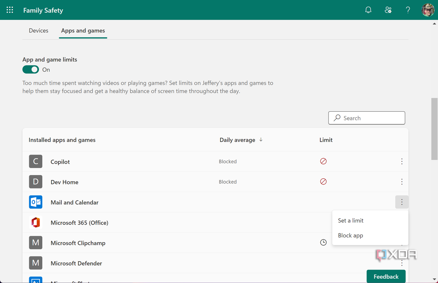The image size is (438, 283).
Task: Open the account profile picture
Action: [428, 10]
